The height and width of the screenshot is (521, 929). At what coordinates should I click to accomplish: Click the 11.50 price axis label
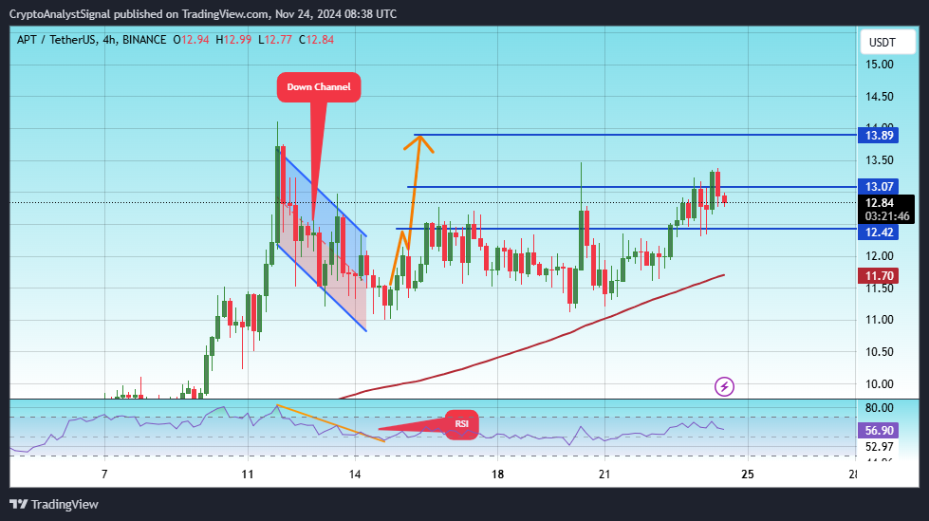click(880, 288)
